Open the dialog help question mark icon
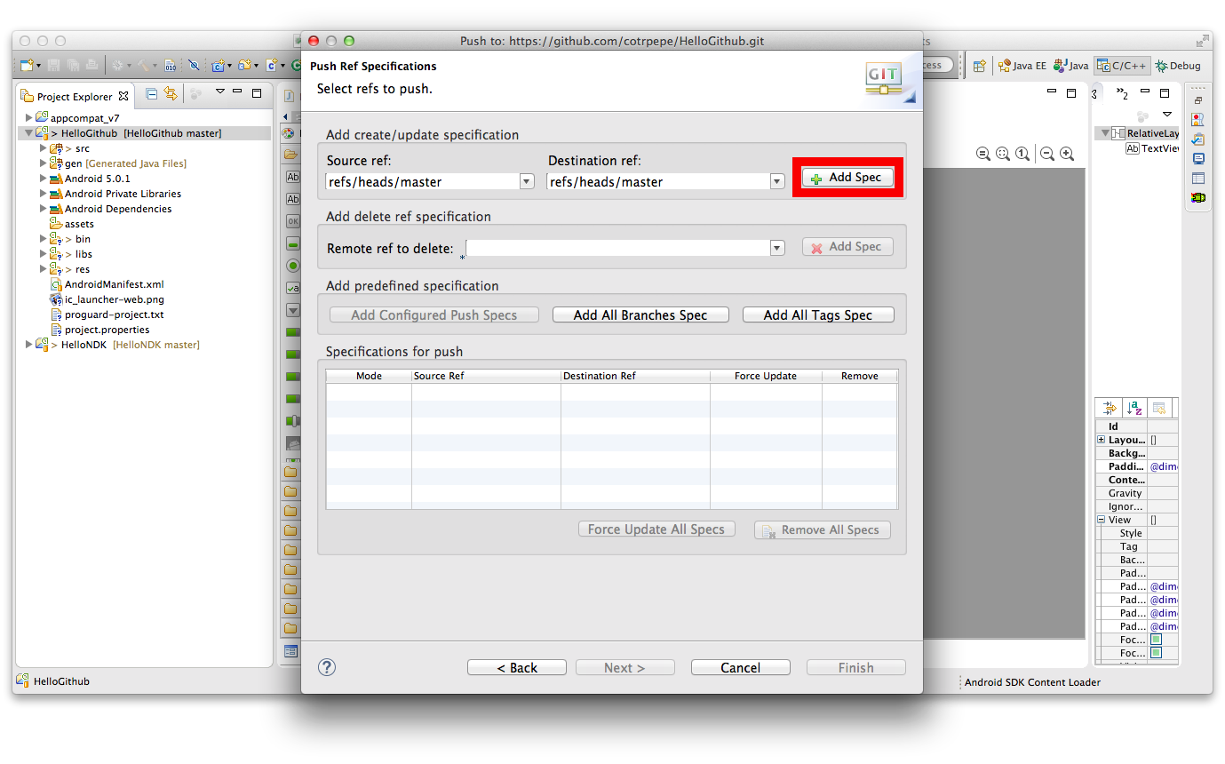The height and width of the screenshot is (764, 1225). coord(327,667)
